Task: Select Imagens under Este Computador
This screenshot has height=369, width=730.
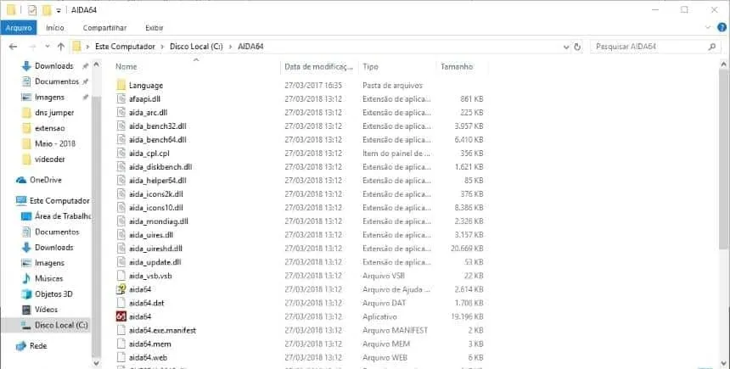Action: pos(49,263)
